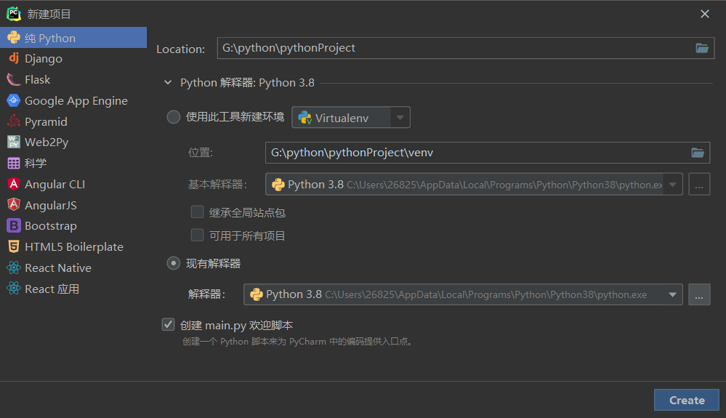This screenshot has height=418, width=726.
Task: Select the 使用此工具新建环境 radio button
Action: (x=174, y=117)
